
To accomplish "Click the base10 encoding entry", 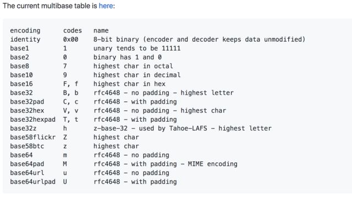I will pyautogui.click(x=21, y=75).
